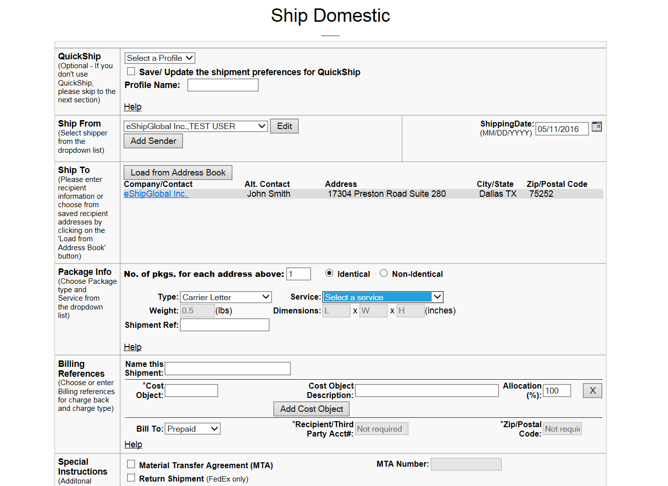Enable Material Transfer Agreement (MTA) checkbox
Viewport: 668px width, 486px height.
click(131, 464)
